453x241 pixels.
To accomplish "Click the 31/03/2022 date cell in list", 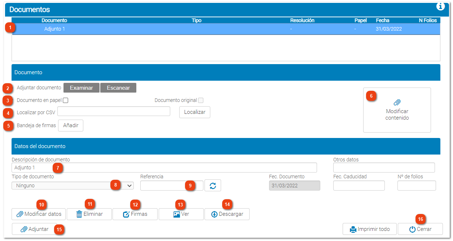I will 389,29.
